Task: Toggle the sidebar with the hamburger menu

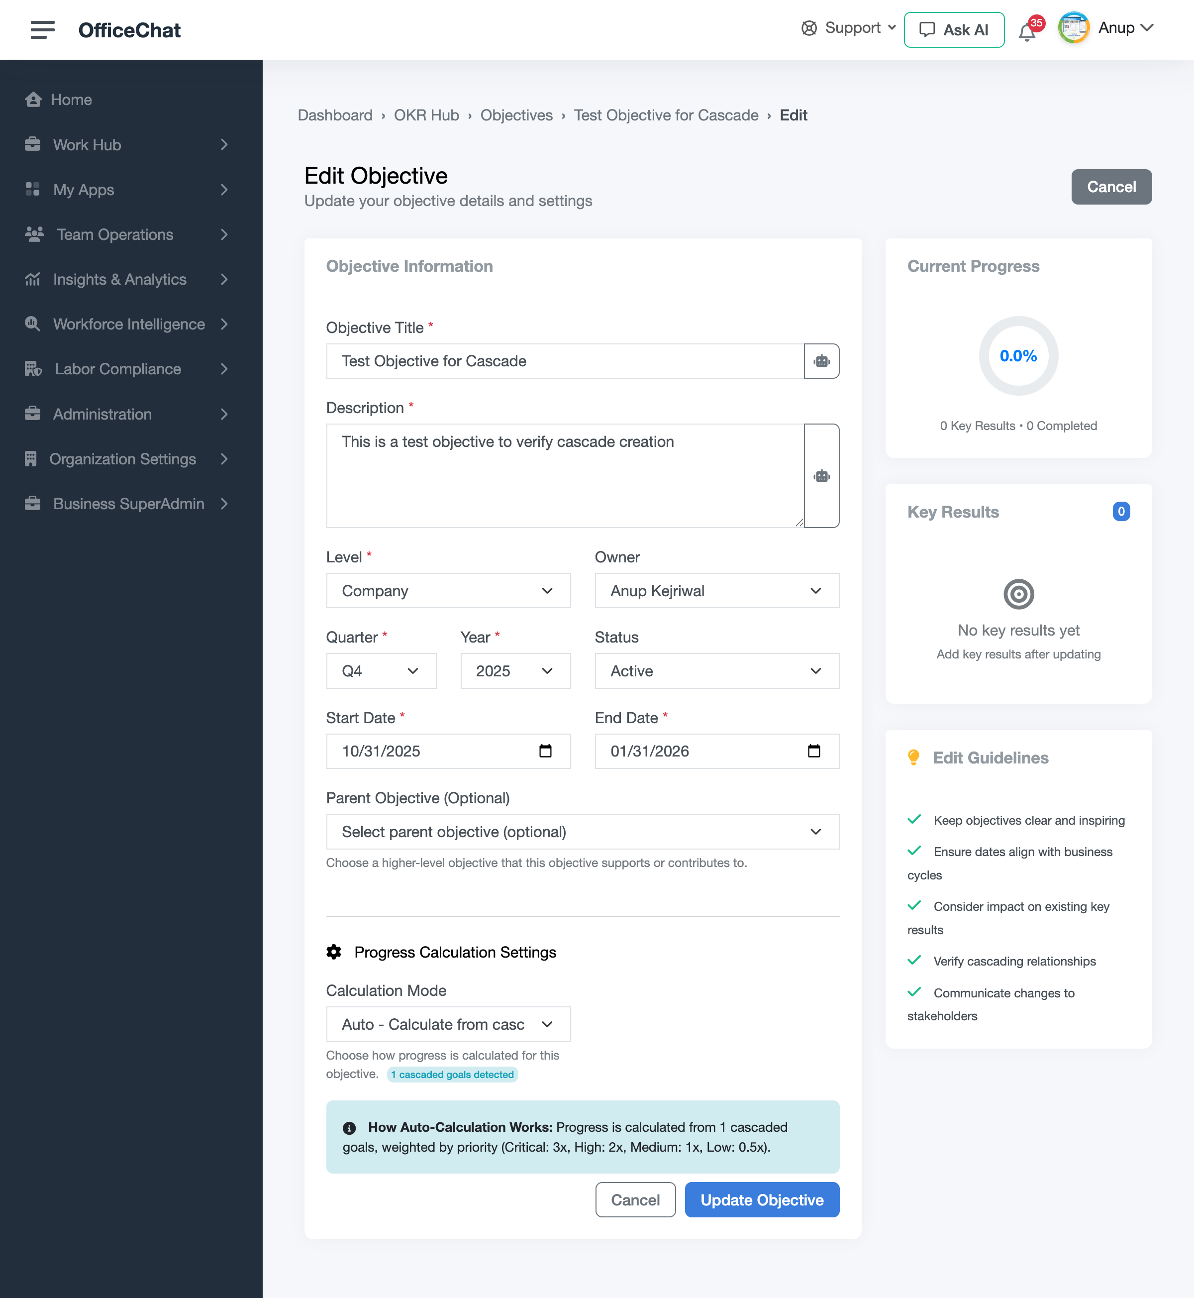Action: 43,29
